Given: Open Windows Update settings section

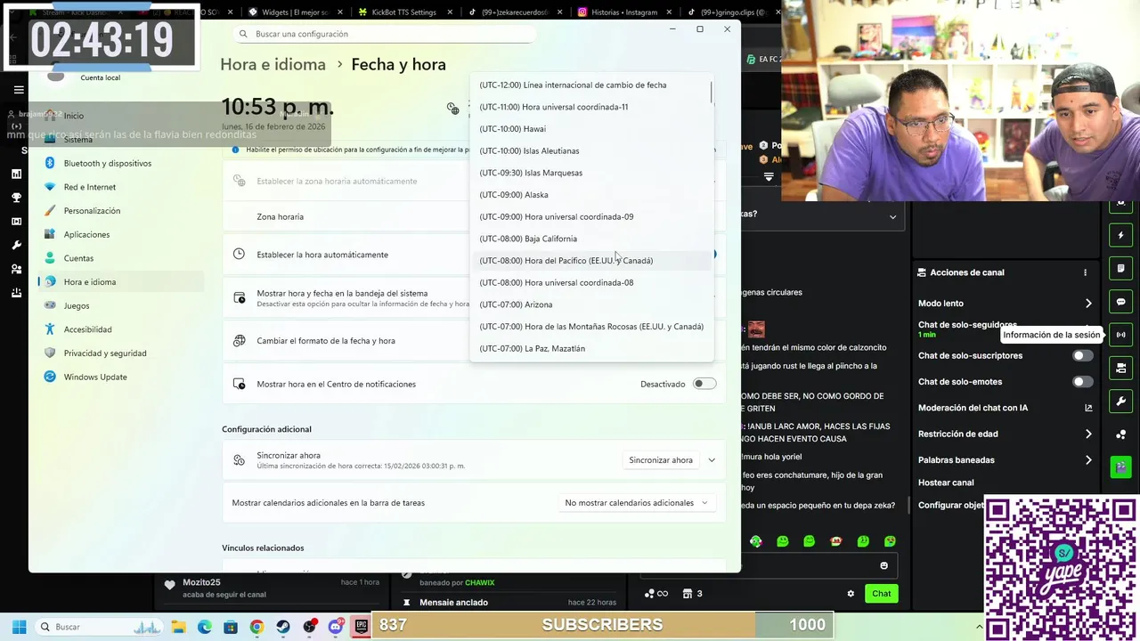Looking at the screenshot, I should (x=121, y=377).
